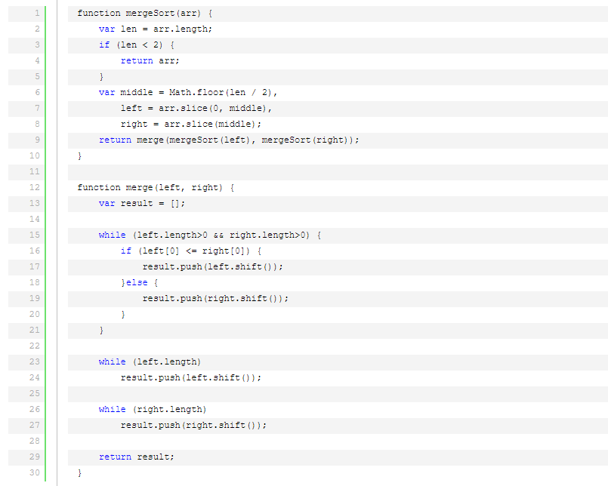Click the 'return merge(' recursive call line

pyautogui.click(x=229, y=140)
